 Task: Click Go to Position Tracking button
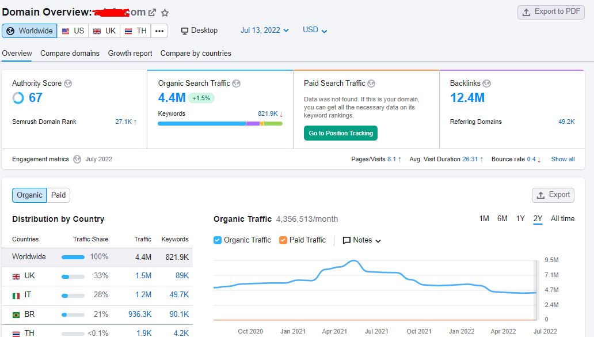341,133
